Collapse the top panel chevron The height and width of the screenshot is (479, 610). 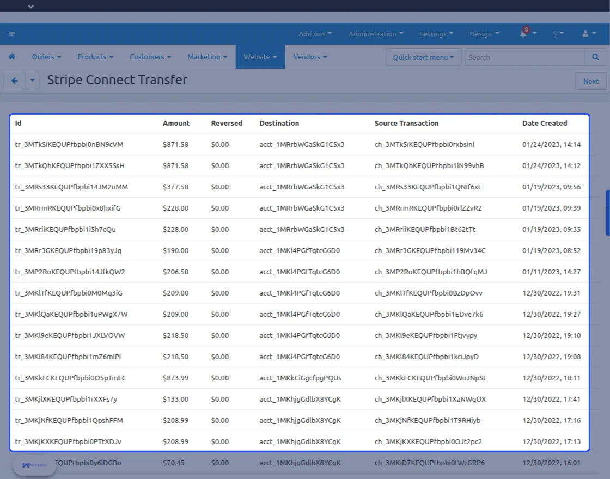pyautogui.click(x=30, y=6)
